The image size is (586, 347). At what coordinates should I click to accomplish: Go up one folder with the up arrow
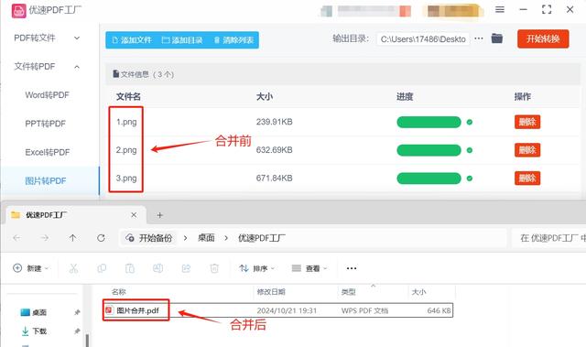click(73, 238)
